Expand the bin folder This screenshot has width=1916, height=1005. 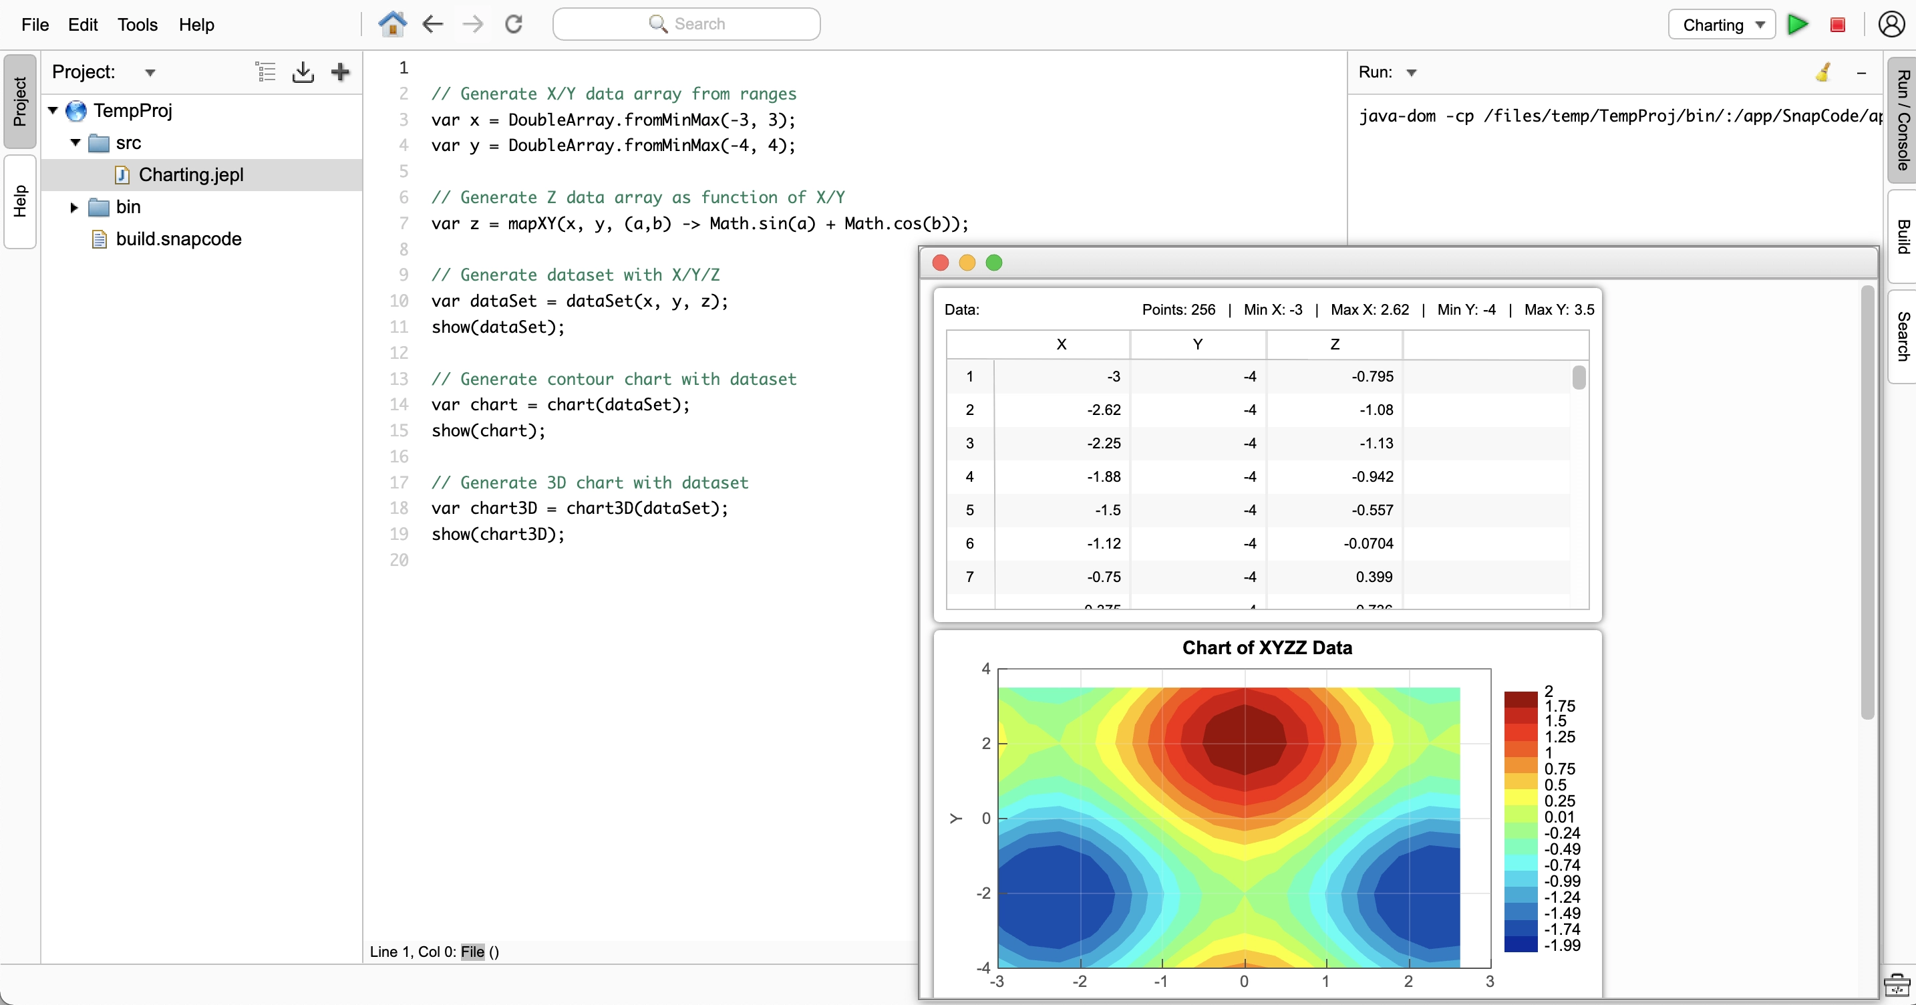(x=73, y=208)
